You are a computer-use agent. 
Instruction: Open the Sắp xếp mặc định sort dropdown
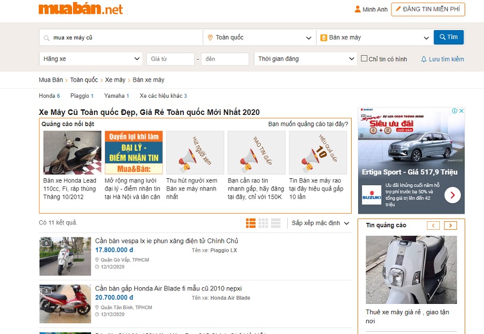click(x=321, y=223)
